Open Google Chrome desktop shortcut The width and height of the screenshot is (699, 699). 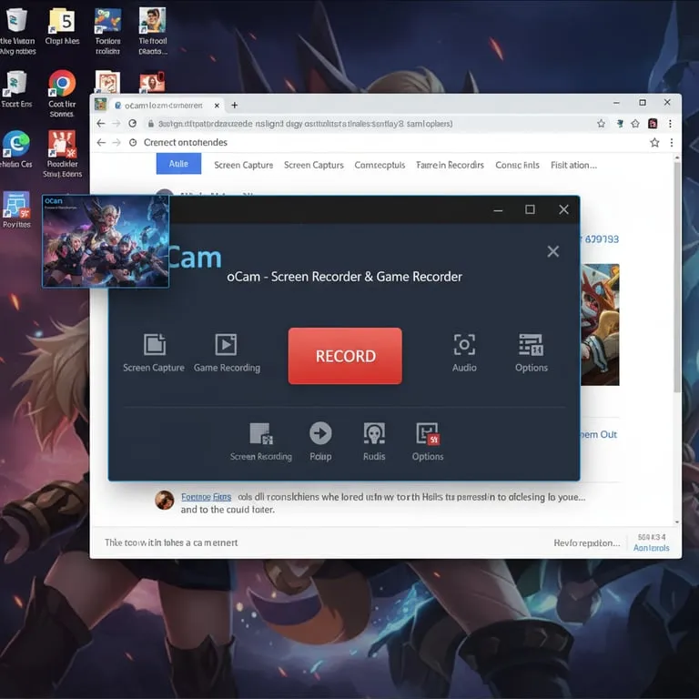point(62,85)
